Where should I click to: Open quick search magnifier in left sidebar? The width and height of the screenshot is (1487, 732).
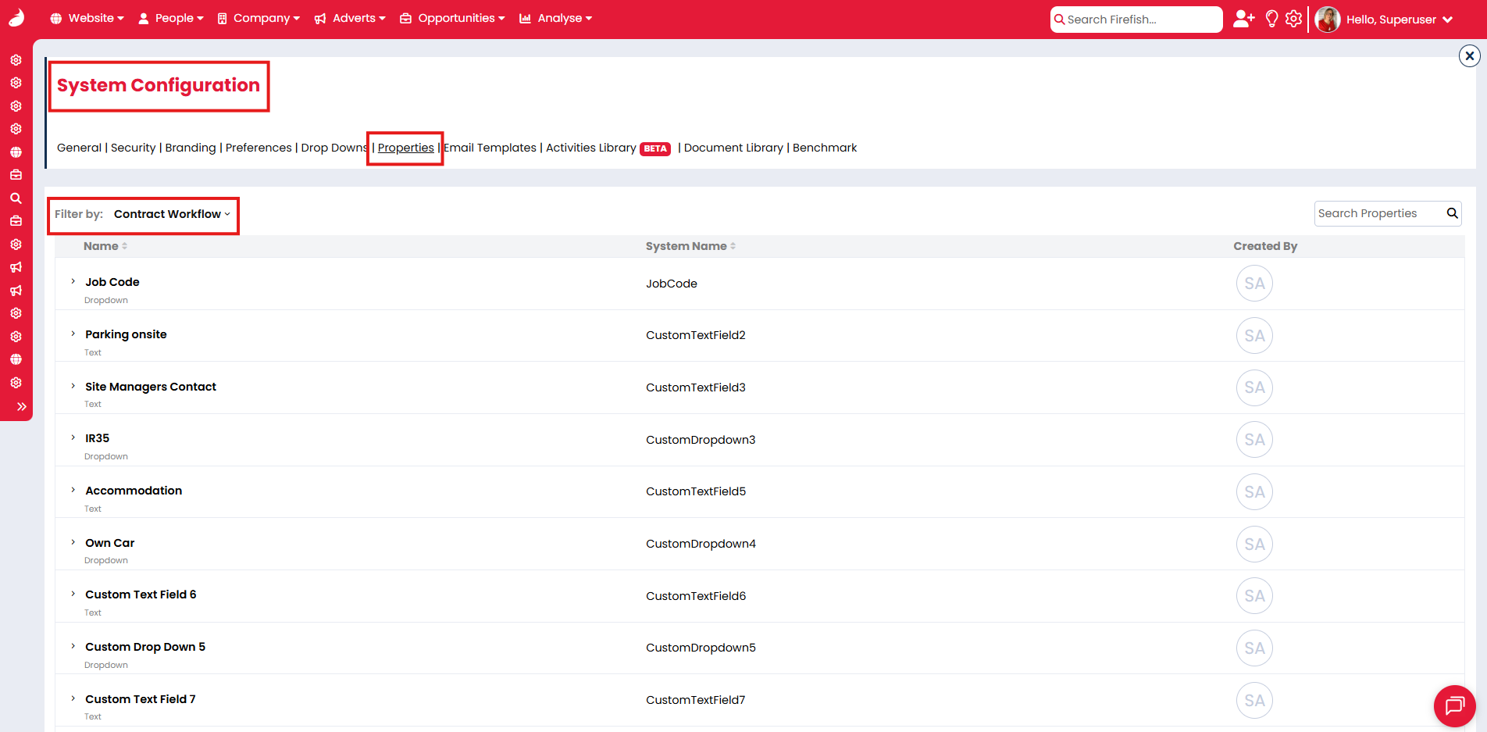pyautogui.click(x=16, y=198)
